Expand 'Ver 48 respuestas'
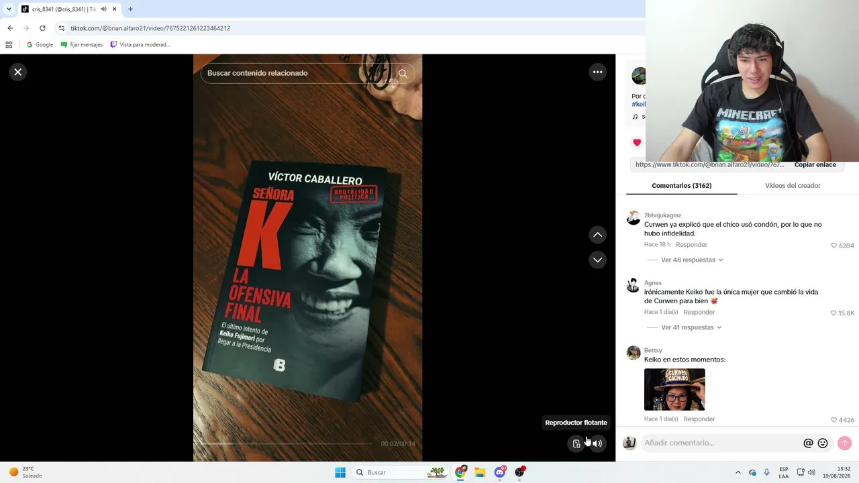This screenshot has height=483, width=859. (692, 260)
